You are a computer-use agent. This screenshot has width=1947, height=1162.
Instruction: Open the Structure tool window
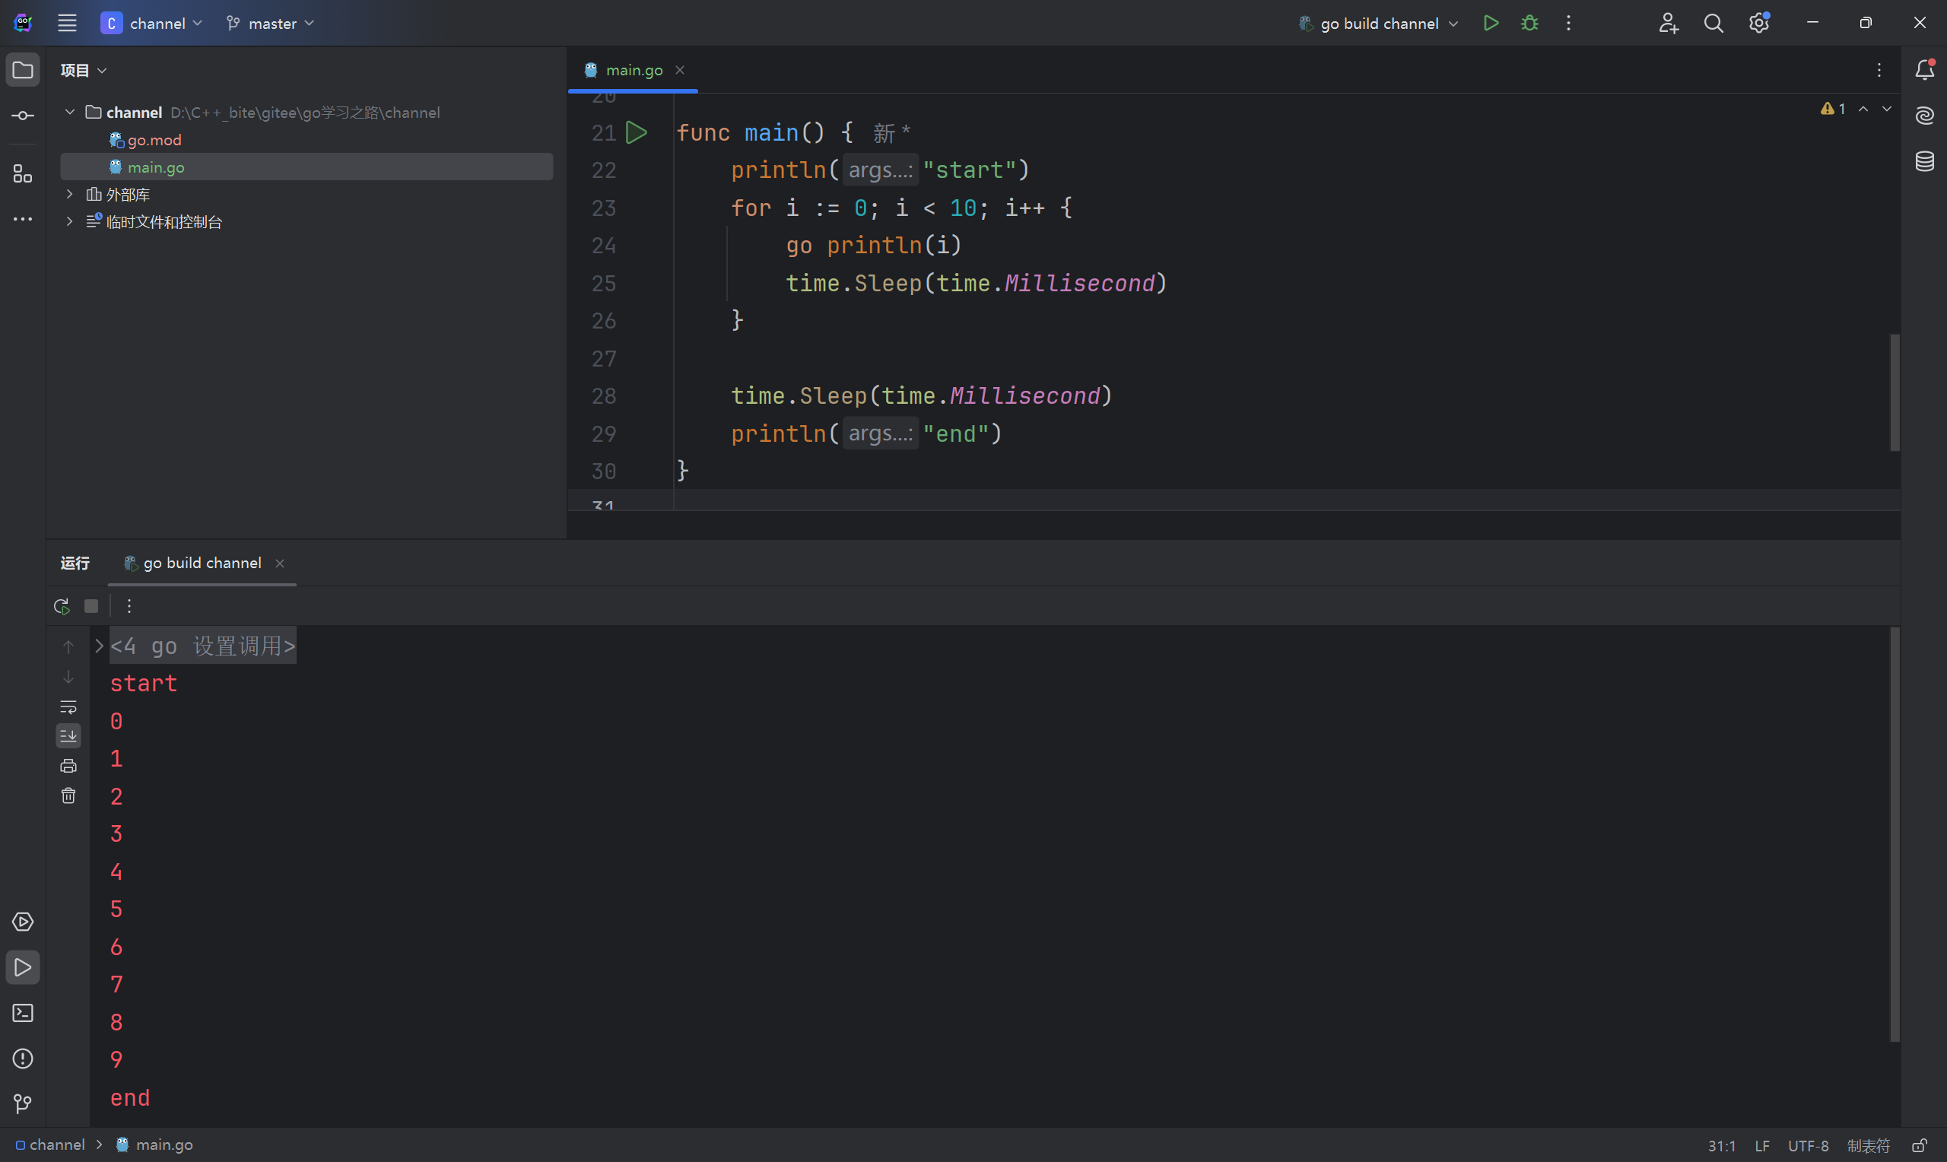(23, 174)
